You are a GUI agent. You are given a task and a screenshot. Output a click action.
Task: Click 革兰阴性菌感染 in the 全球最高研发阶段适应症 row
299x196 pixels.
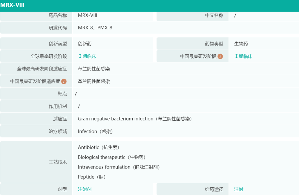click(x=94, y=69)
